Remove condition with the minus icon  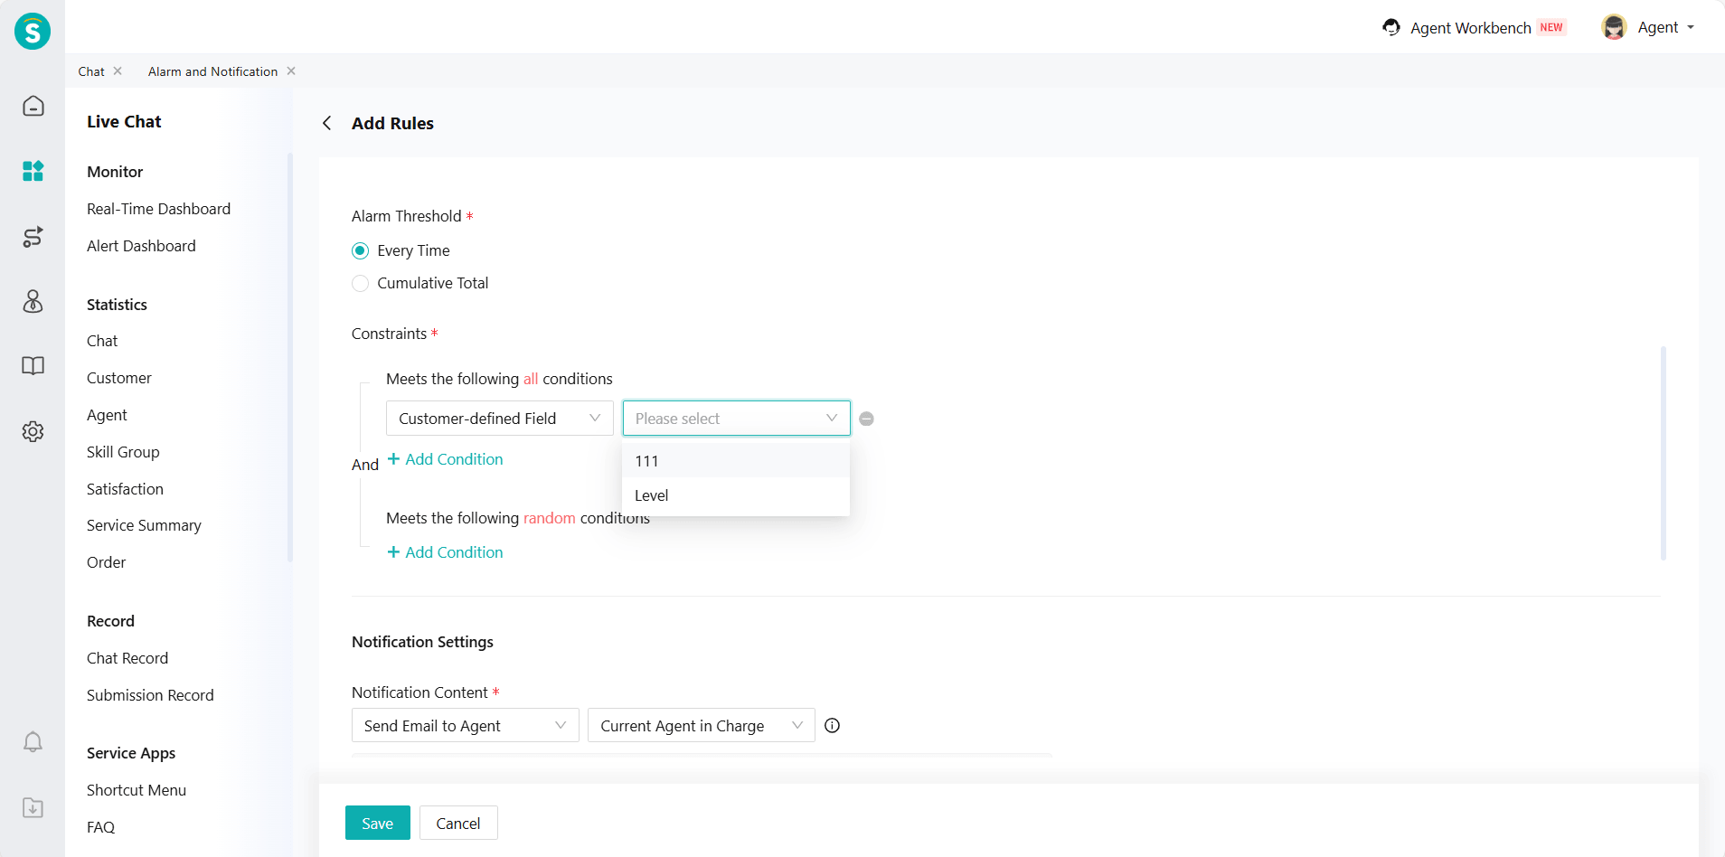click(x=866, y=419)
